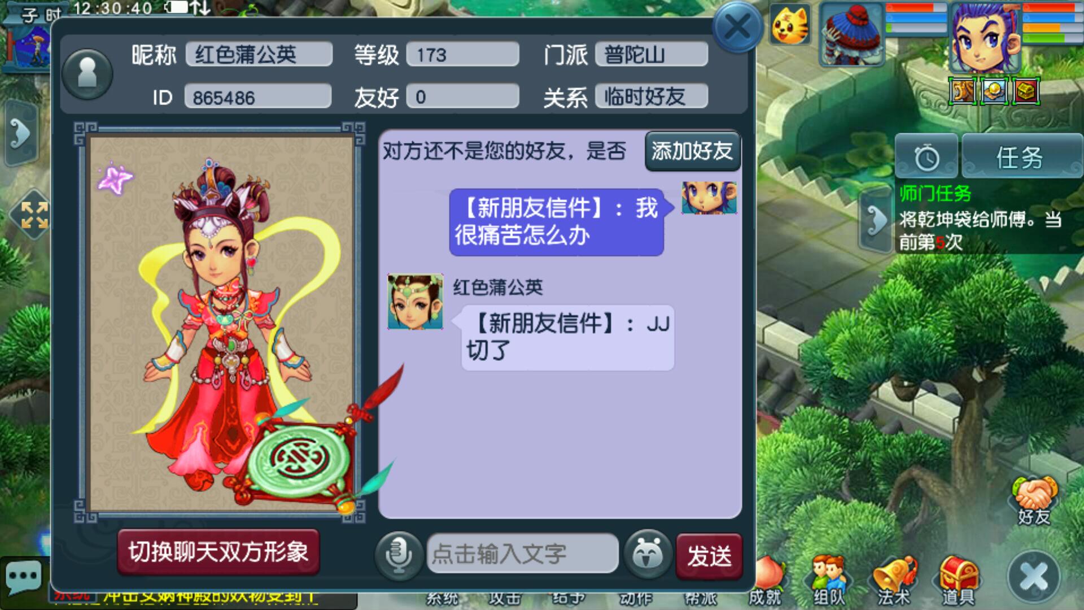Tap the yellow cat pet avatar
The image size is (1084, 610).
coord(790,25)
